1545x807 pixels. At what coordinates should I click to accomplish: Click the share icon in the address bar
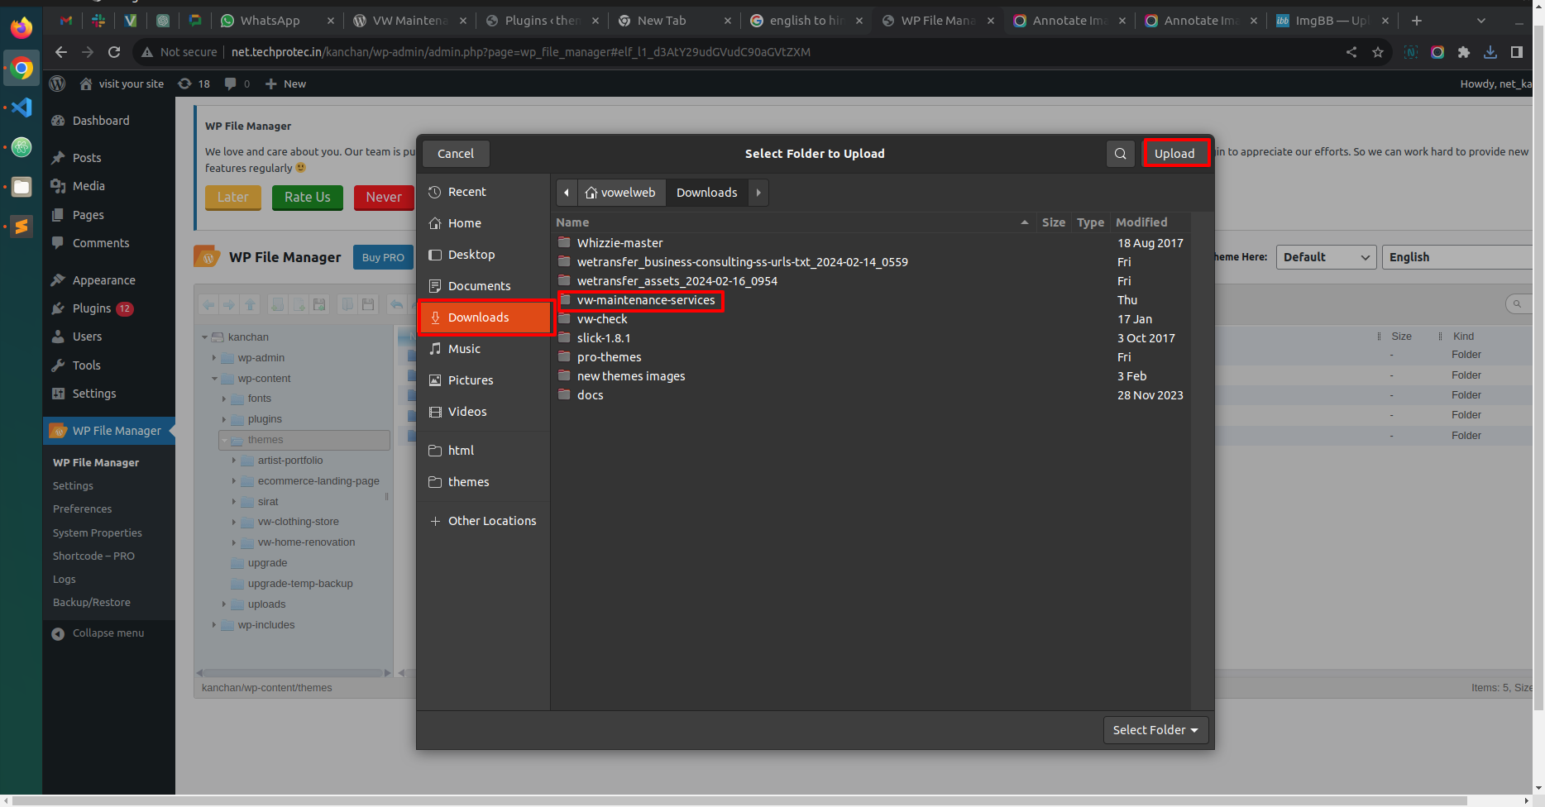[x=1351, y=52]
